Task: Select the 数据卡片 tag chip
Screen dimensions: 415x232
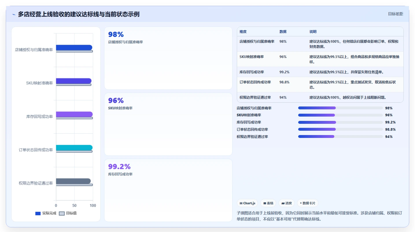Action: coord(308,203)
